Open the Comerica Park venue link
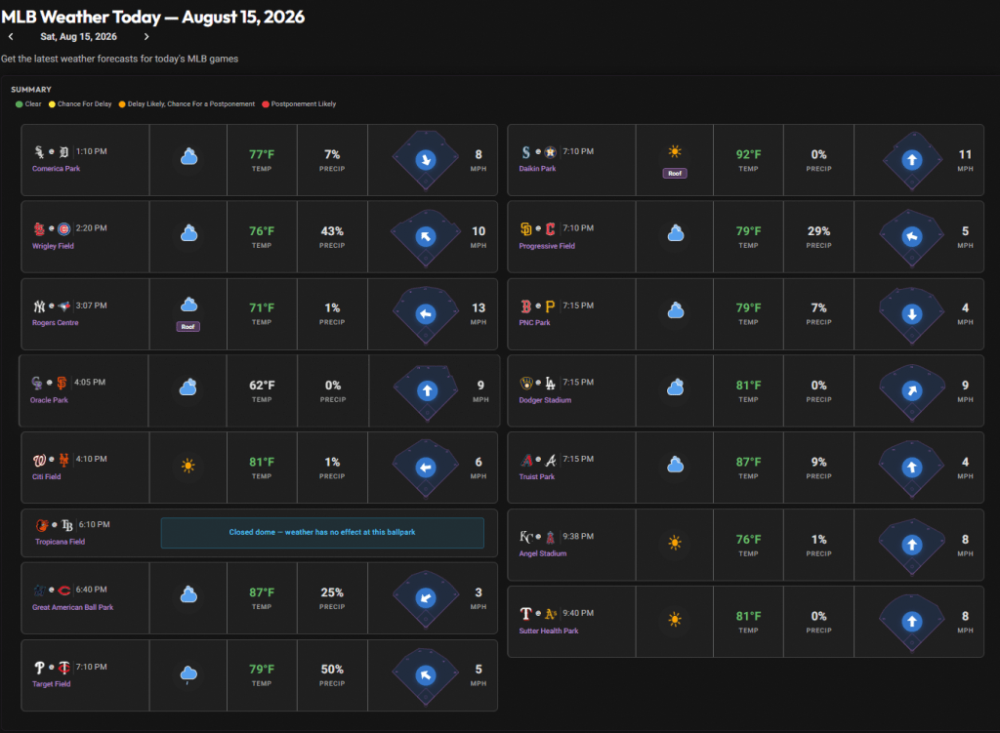The image size is (1000, 733). (56, 169)
